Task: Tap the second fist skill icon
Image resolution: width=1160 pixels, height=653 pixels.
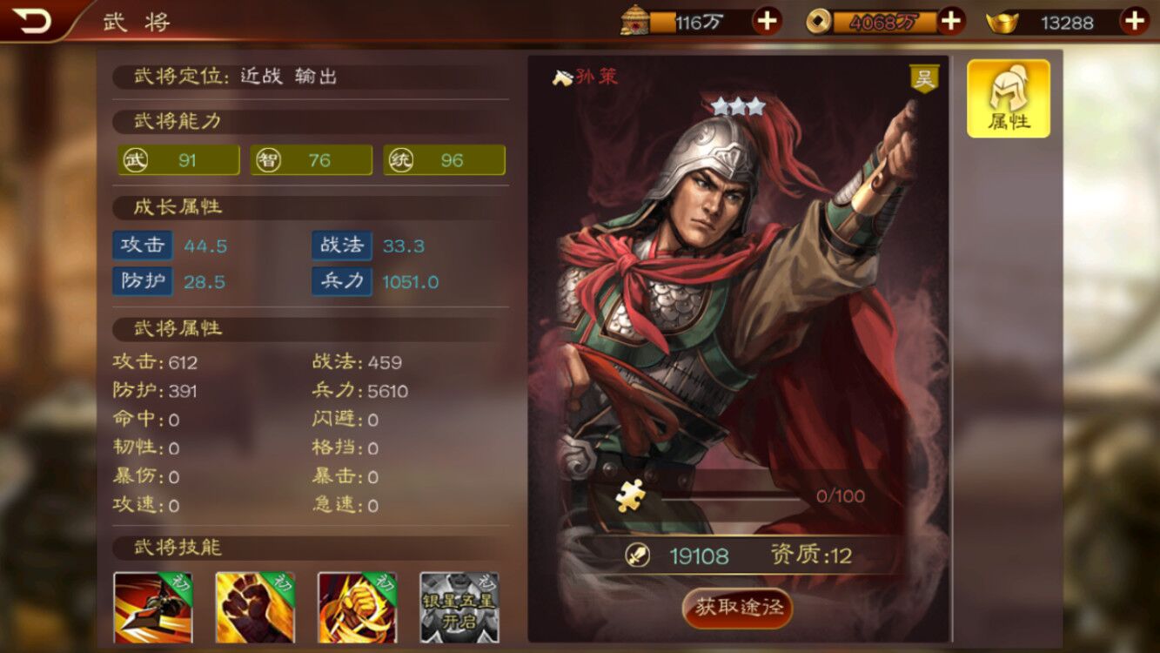Action: [255, 607]
